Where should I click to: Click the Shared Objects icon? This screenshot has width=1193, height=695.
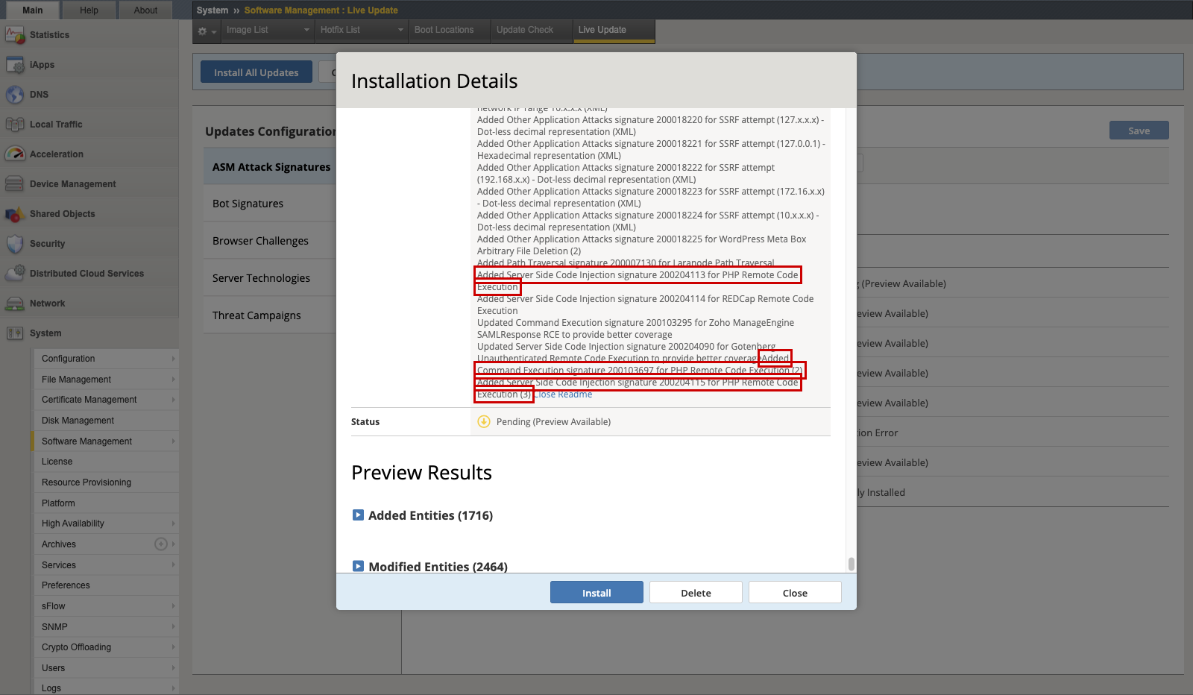click(15, 214)
